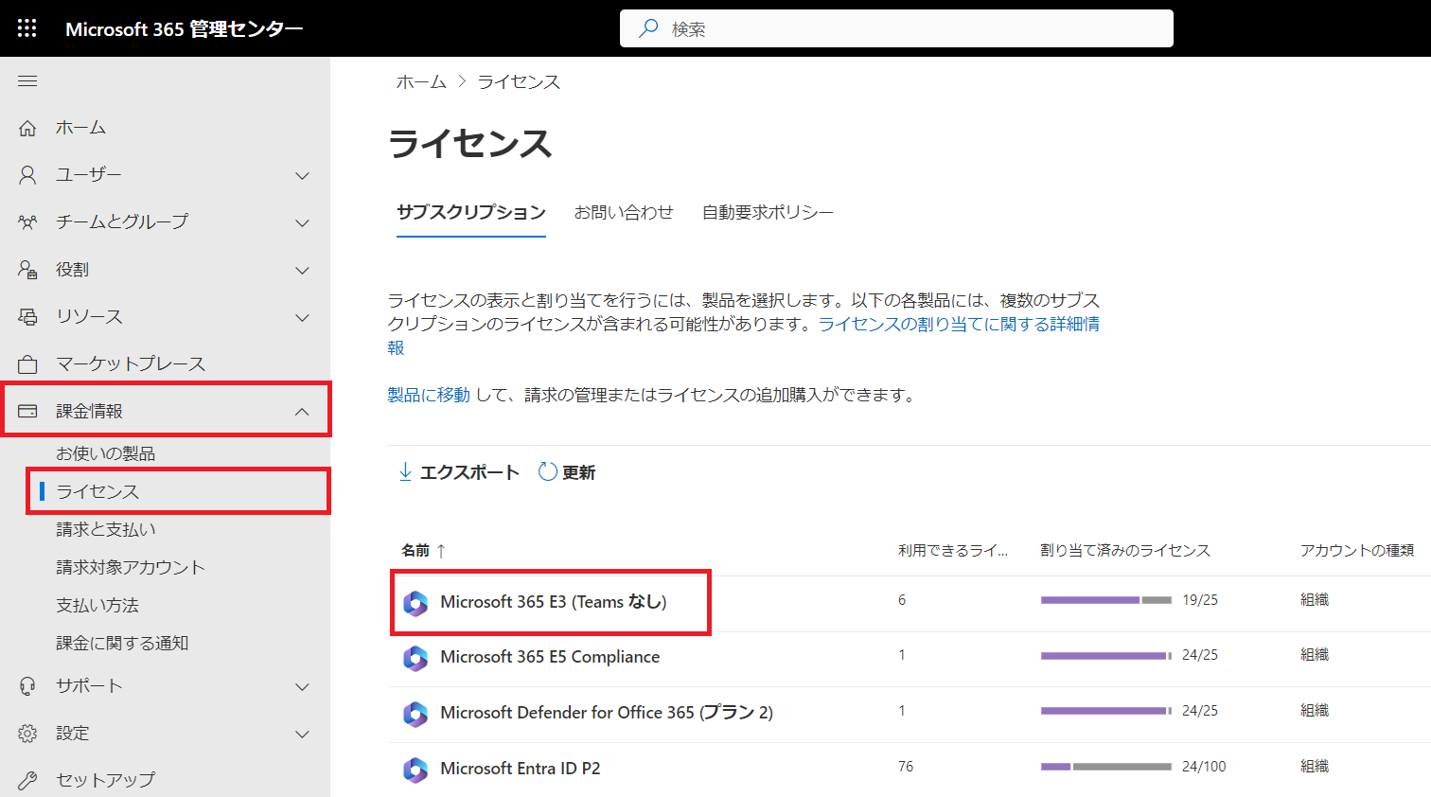Open Microsoft Defender for Office 365 (プラン 2)
1431x797 pixels.
pos(607,713)
